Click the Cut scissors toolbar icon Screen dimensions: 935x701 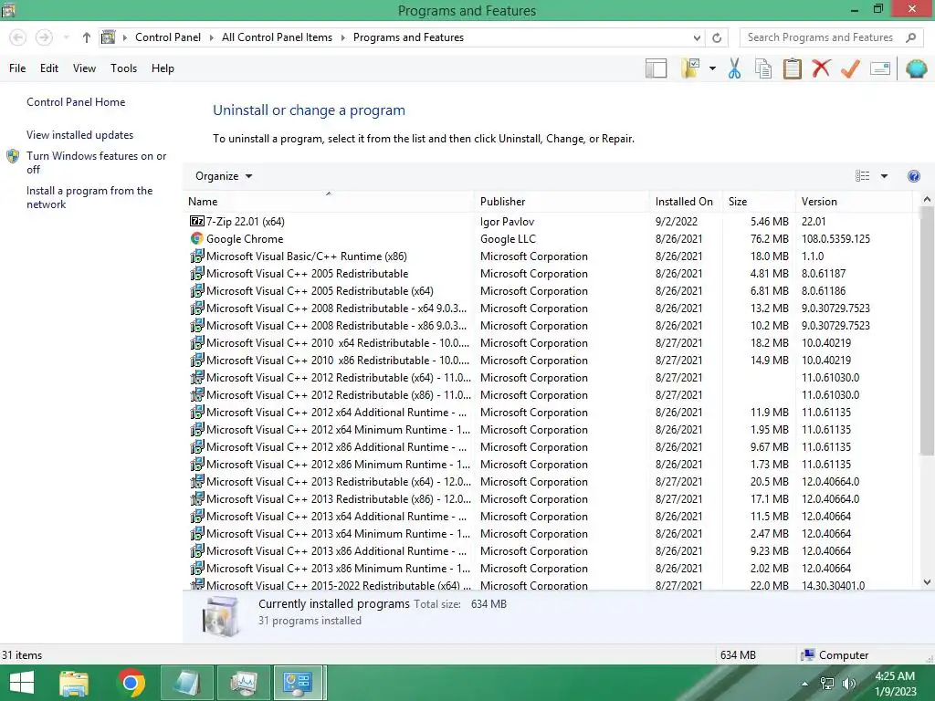[x=734, y=68]
